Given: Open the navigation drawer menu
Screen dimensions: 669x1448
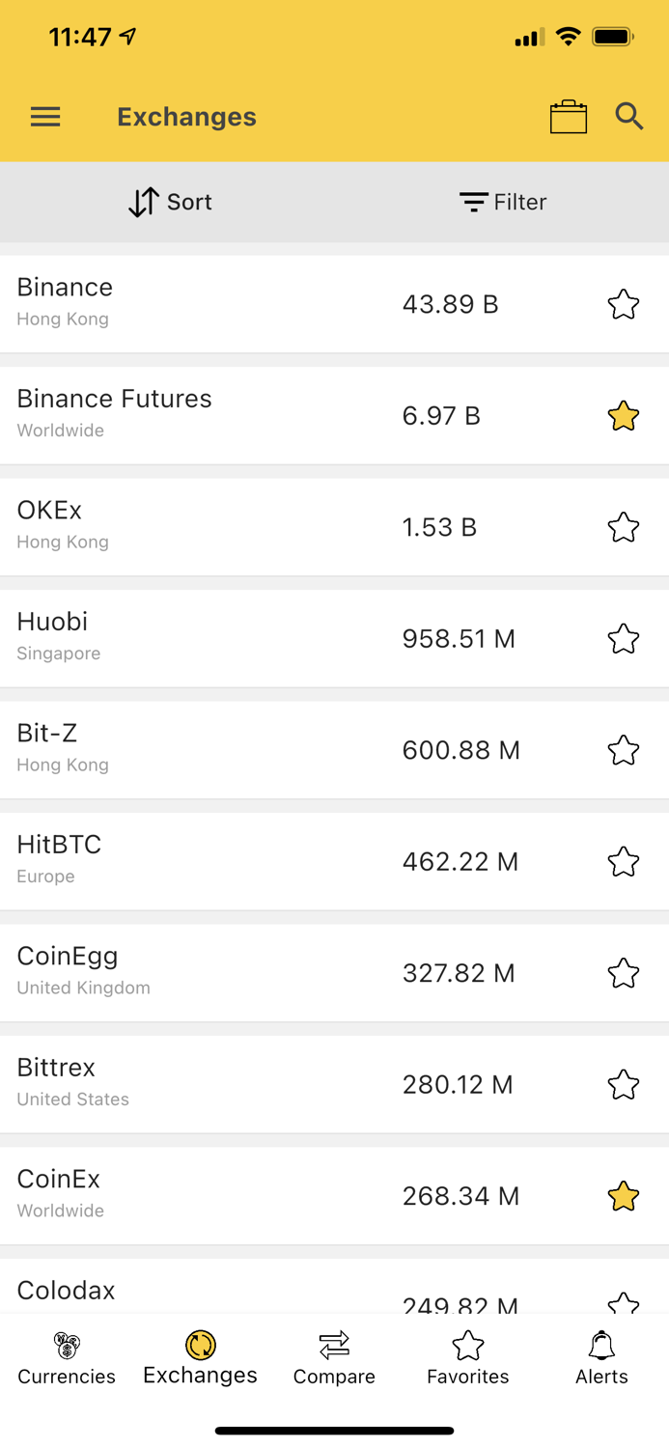Looking at the screenshot, I should [x=44, y=116].
